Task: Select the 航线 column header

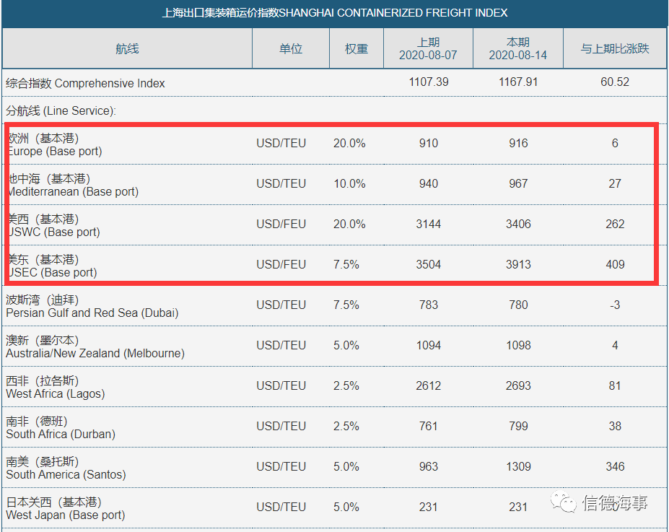Action: click(x=127, y=49)
